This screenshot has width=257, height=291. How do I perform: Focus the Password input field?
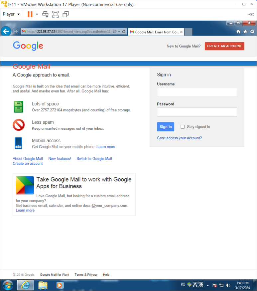tap(197, 112)
